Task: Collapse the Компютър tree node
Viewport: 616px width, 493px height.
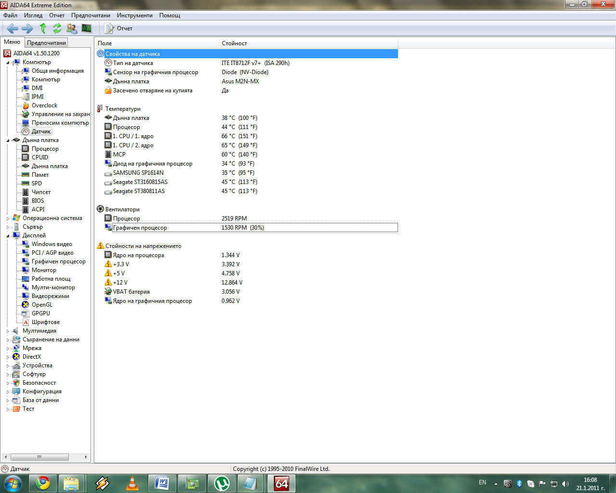Action: tap(8, 63)
